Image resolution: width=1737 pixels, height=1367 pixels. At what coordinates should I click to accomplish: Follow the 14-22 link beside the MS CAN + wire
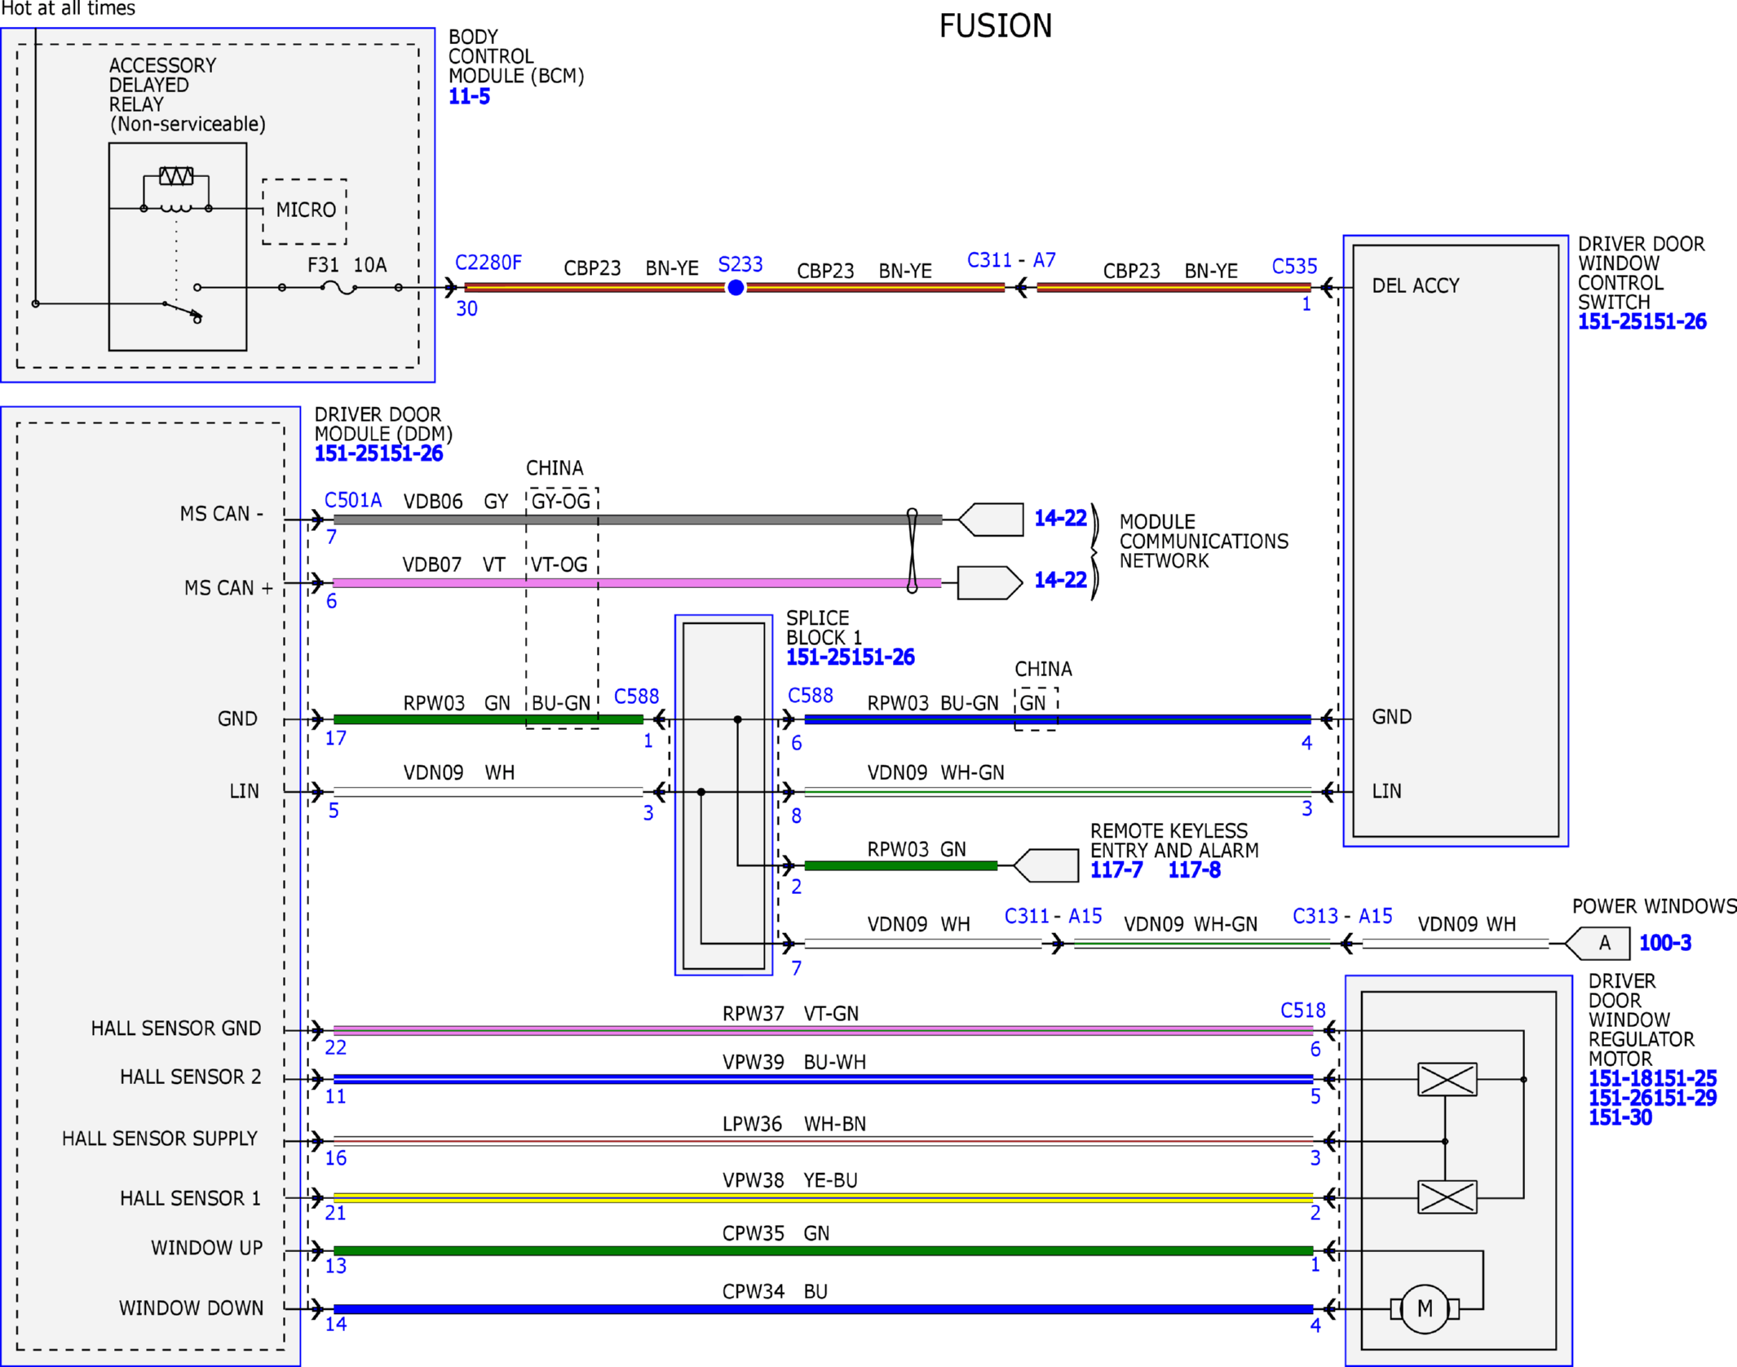pyautogui.click(x=1060, y=580)
